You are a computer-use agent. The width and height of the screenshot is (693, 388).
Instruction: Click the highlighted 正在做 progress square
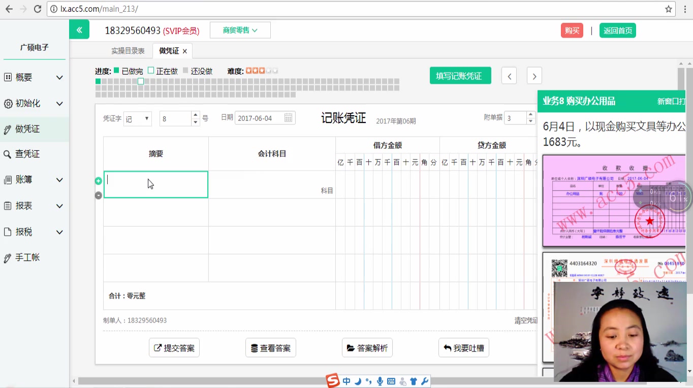[x=140, y=81]
